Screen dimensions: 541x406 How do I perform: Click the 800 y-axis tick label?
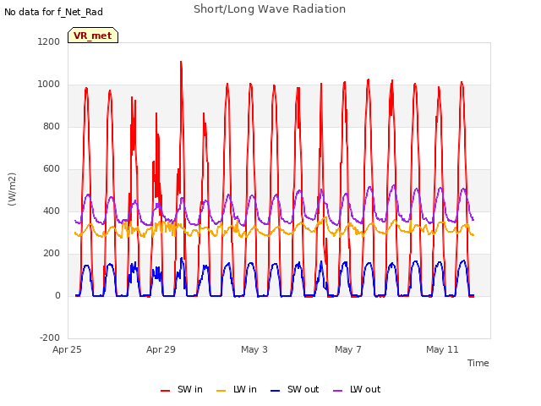(52, 126)
